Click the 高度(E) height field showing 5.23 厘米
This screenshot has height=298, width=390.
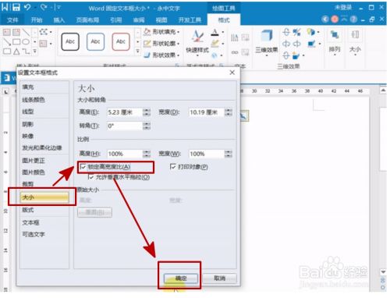tap(125, 112)
